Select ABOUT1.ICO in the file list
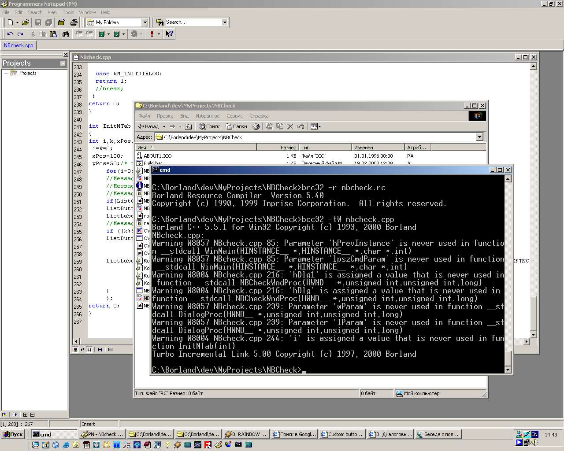This screenshot has height=451, width=564. (x=157, y=156)
